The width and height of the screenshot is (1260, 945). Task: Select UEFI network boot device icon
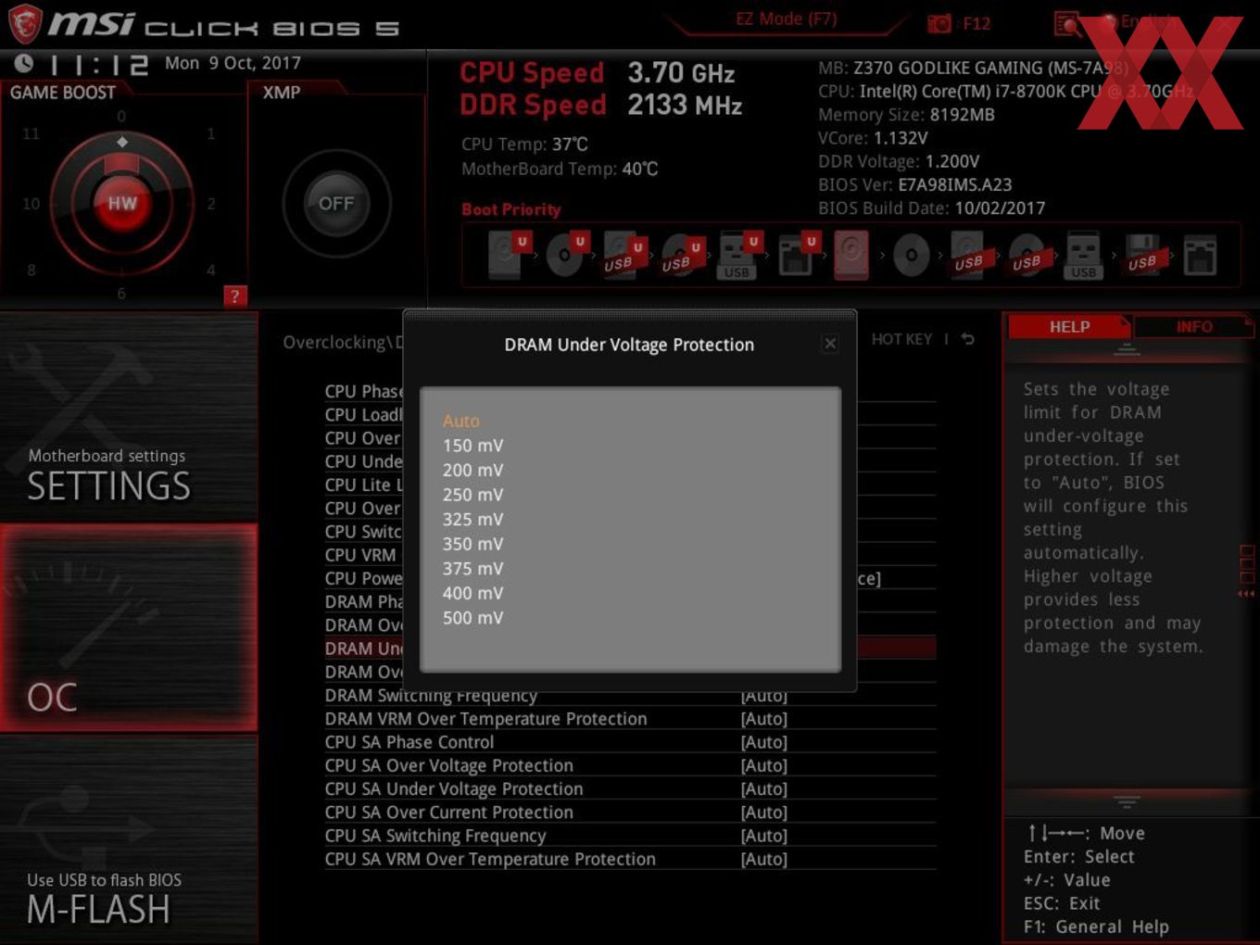796,255
